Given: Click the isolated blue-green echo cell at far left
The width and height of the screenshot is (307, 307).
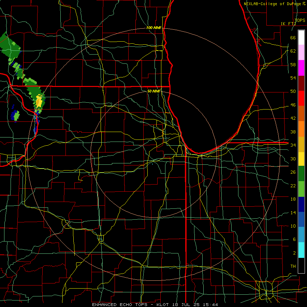Looking at the screenshot, I should pyautogui.click(x=15, y=115).
